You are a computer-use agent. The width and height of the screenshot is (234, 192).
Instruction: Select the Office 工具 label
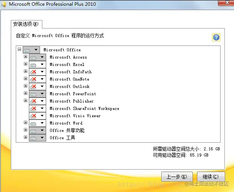coord(62,138)
